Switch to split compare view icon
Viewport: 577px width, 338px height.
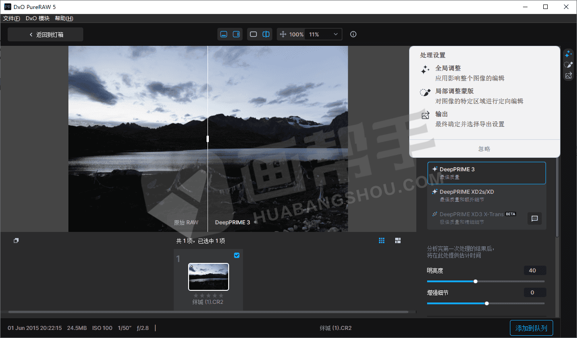(266, 34)
